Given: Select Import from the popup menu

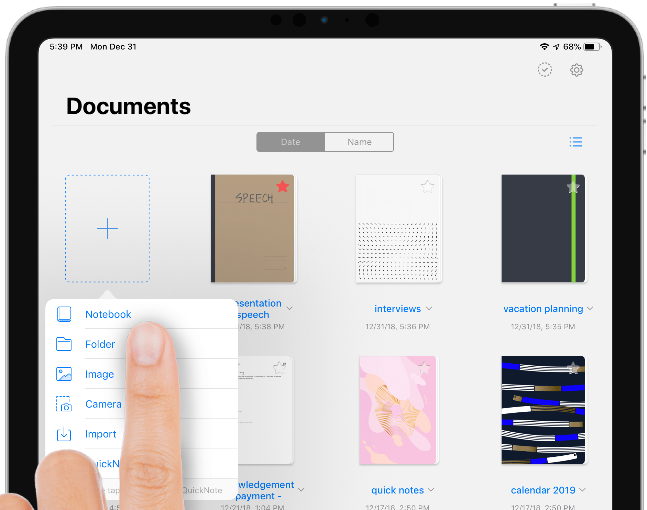Looking at the screenshot, I should pyautogui.click(x=101, y=434).
